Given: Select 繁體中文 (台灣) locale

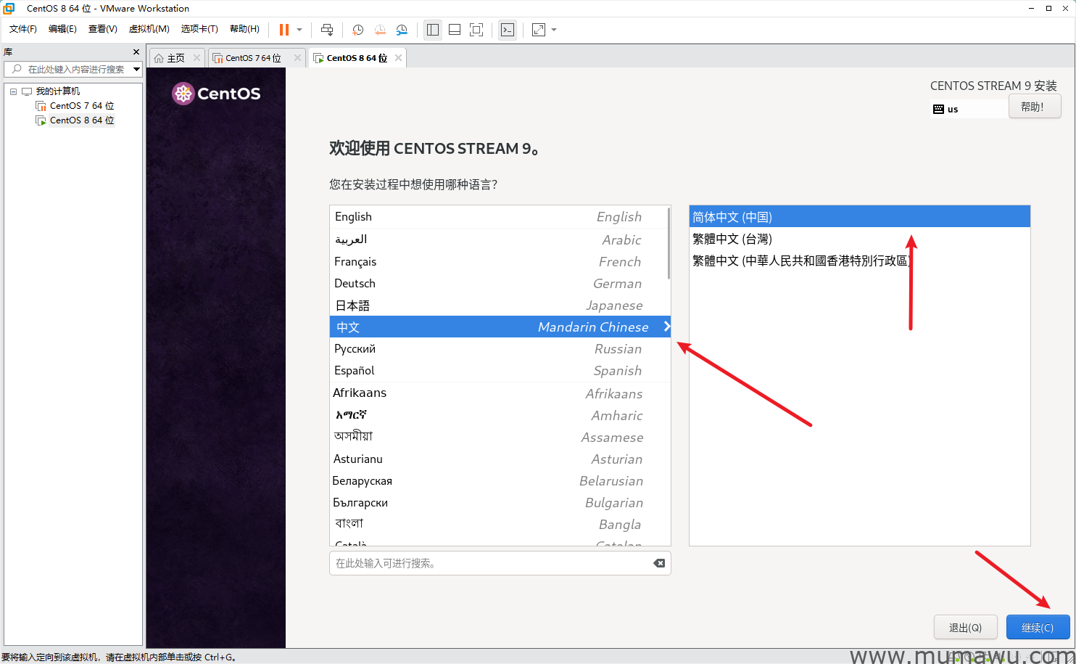Looking at the screenshot, I should click(x=732, y=239).
